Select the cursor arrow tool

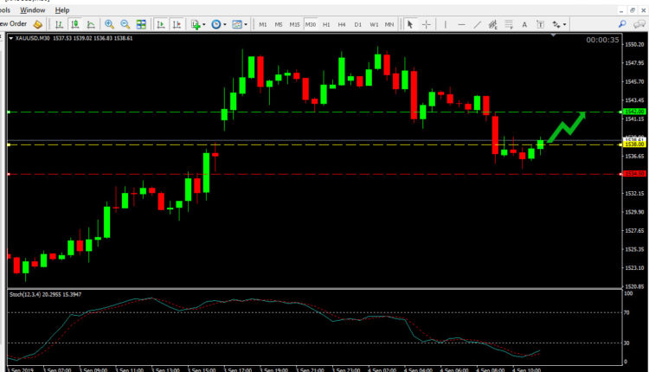(410, 24)
